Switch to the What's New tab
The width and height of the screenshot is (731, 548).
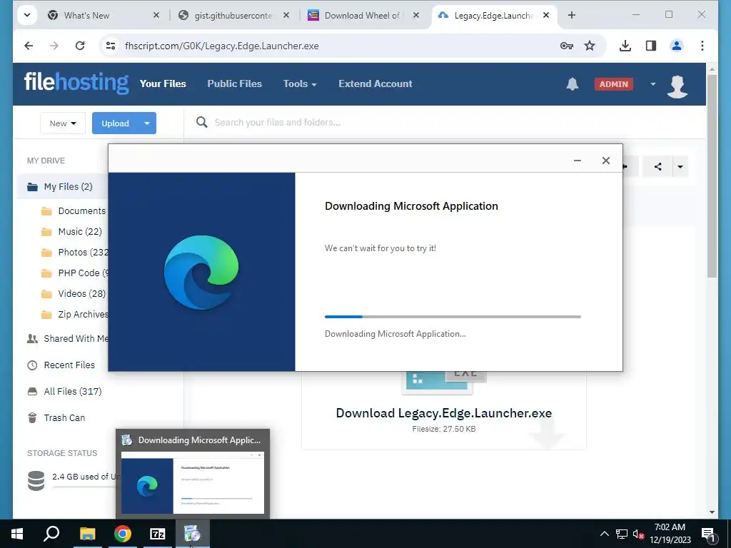pyautogui.click(x=86, y=16)
